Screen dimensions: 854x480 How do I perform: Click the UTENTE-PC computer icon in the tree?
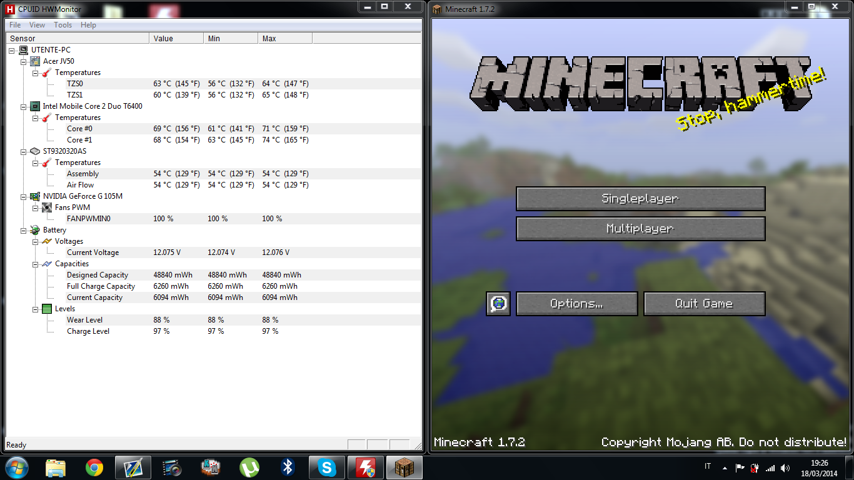pyautogui.click(x=23, y=50)
